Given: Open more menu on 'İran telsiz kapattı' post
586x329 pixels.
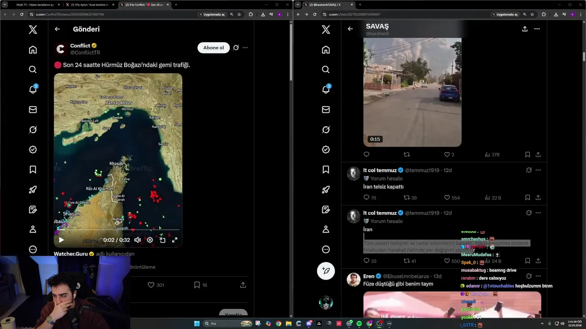Looking at the screenshot, I should [538, 170].
